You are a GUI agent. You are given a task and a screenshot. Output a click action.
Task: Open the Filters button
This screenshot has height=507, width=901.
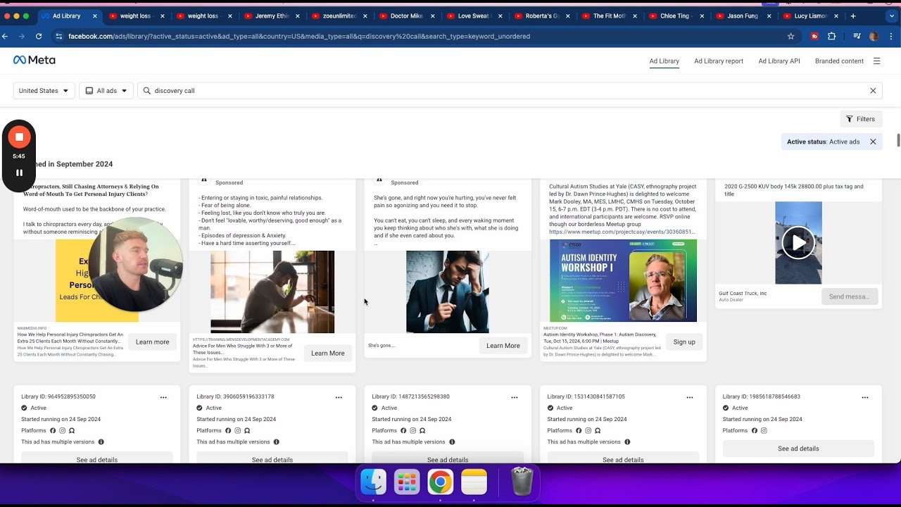click(x=861, y=119)
